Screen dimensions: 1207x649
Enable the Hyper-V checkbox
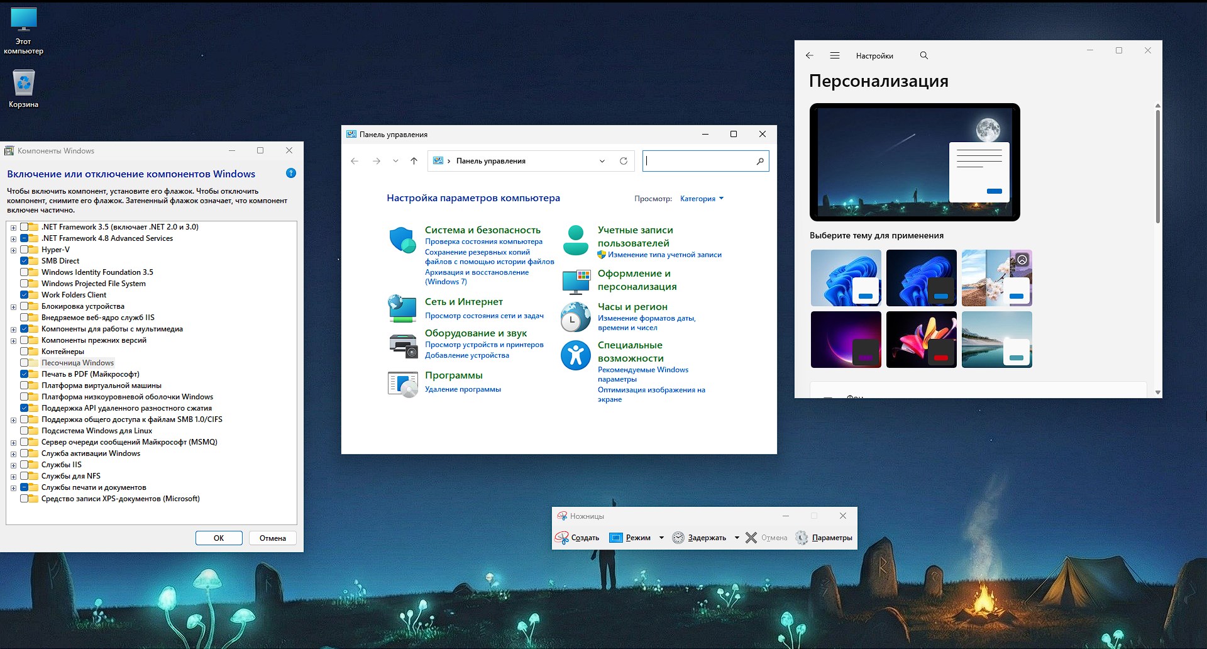tap(25, 250)
